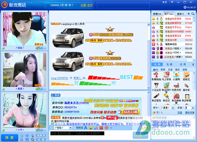Switch to the 麦序/7 tab
This screenshot has width=197, height=142.
coord(181,14)
